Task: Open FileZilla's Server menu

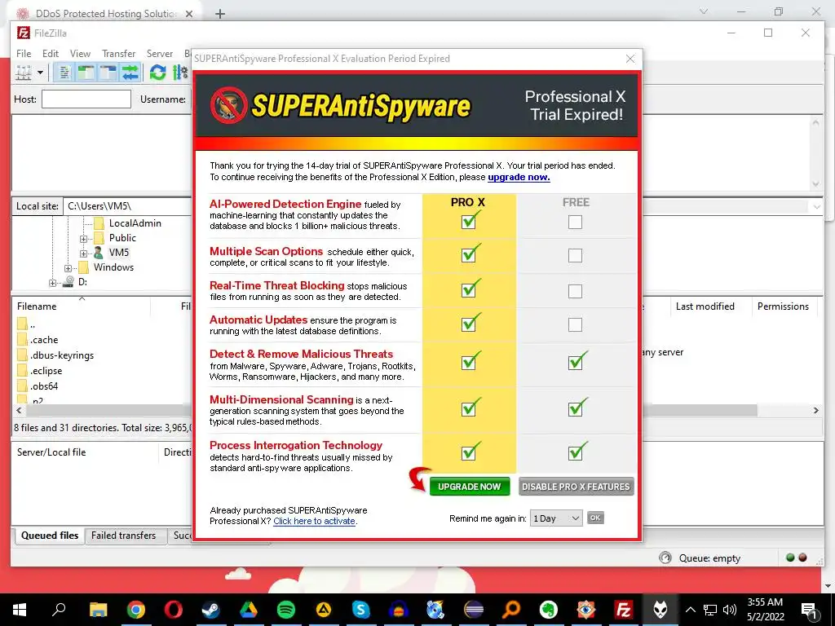Action: click(160, 54)
